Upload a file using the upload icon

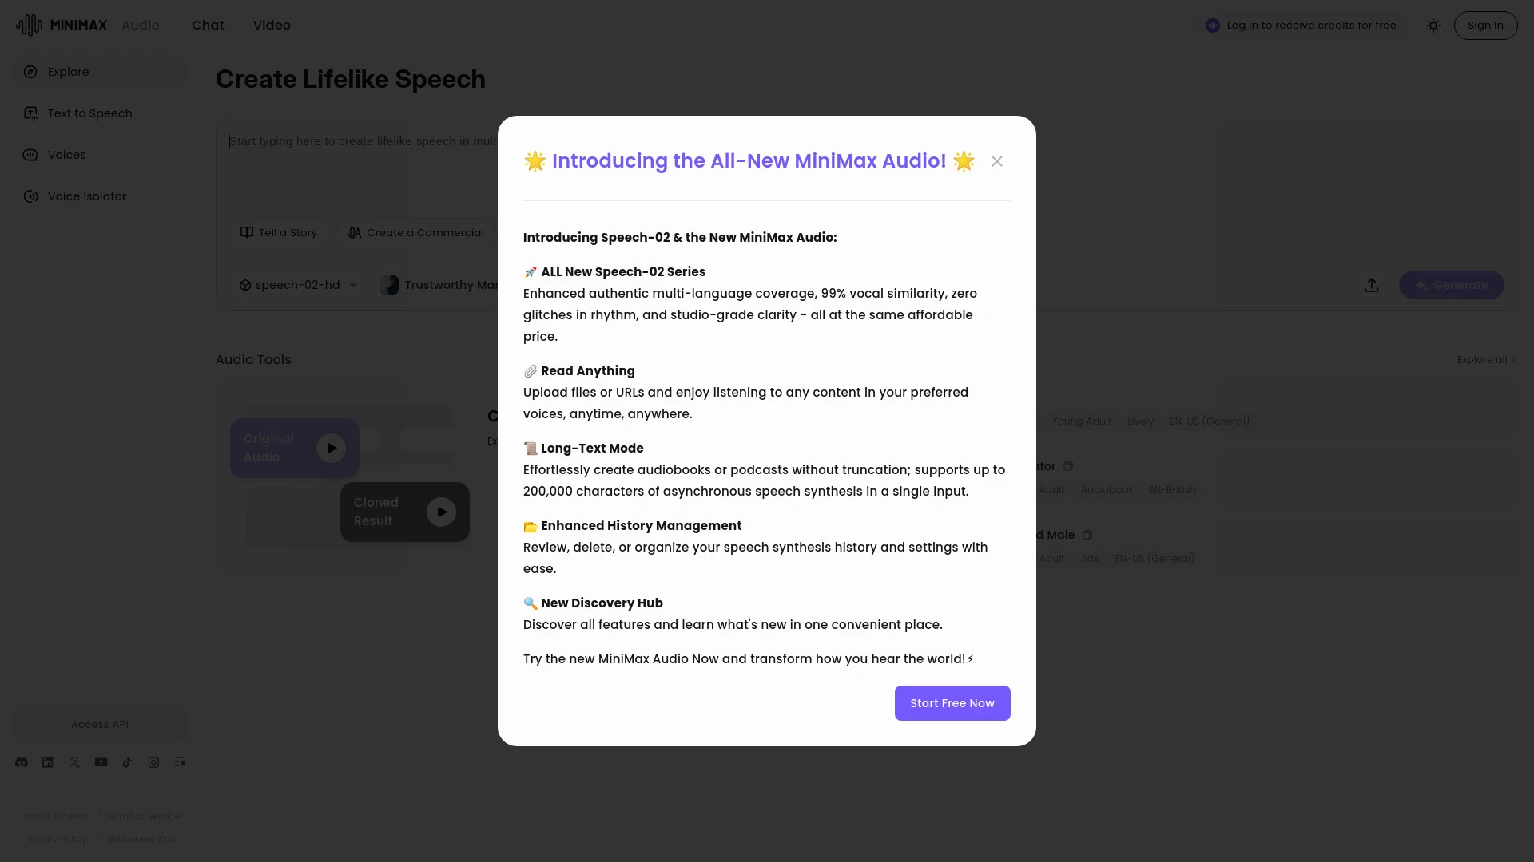point(1371,285)
